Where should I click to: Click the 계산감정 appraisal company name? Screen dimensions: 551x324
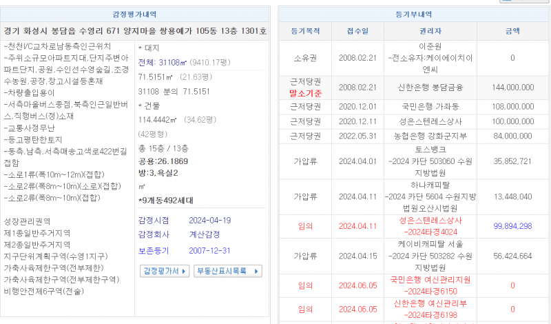pos(205,235)
